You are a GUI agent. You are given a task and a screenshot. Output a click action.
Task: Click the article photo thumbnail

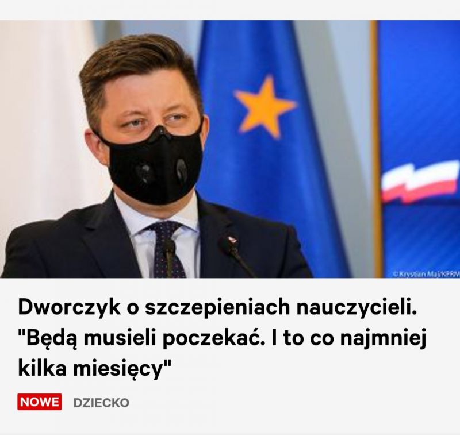pyautogui.click(x=230, y=149)
